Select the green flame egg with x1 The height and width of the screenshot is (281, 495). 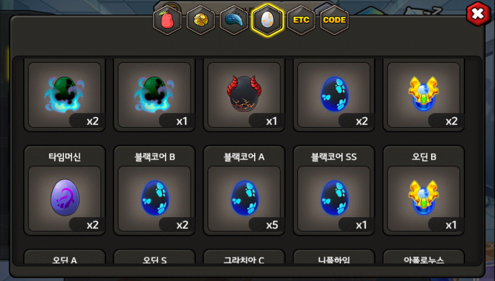point(154,94)
